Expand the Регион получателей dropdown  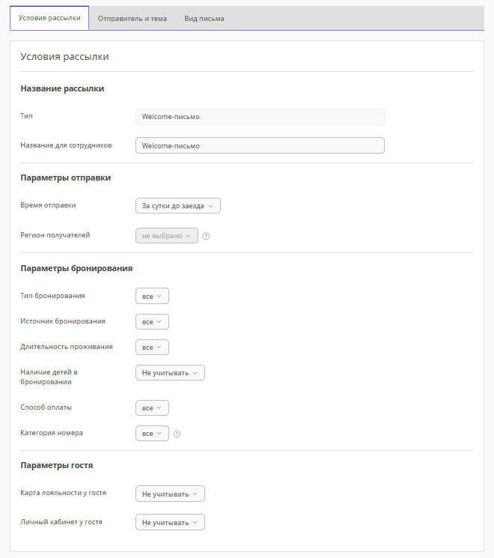pos(167,236)
